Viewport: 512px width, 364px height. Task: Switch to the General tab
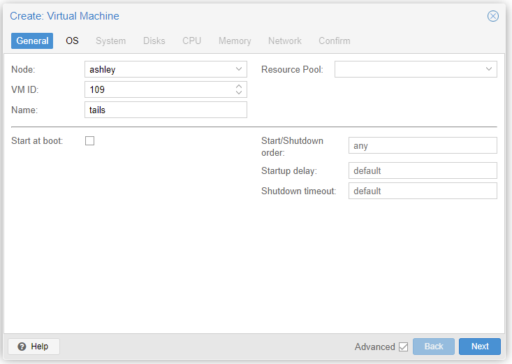coord(32,41)
